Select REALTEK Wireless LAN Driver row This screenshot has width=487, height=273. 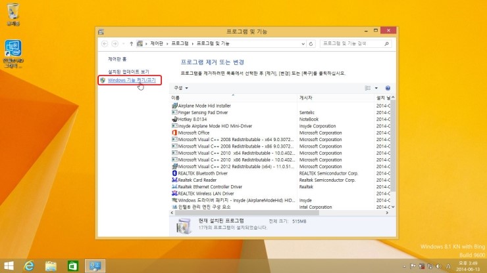[x=280, y=194]
